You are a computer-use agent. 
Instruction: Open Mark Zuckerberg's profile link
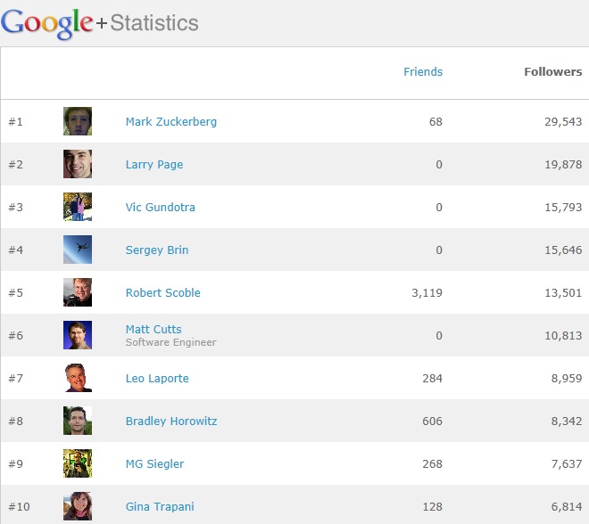pos(171,122)
